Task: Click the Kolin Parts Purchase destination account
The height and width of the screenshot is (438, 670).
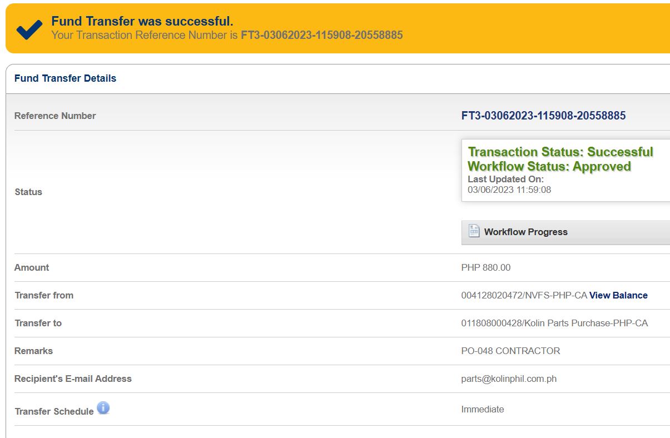Action: click(x=554, y=323)
